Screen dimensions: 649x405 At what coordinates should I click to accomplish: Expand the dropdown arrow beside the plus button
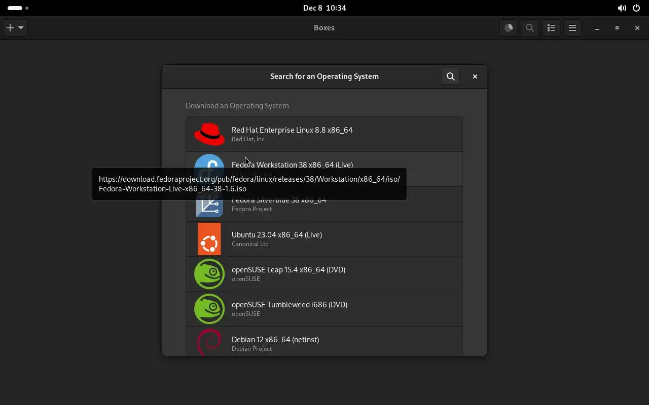pos(21,28)
